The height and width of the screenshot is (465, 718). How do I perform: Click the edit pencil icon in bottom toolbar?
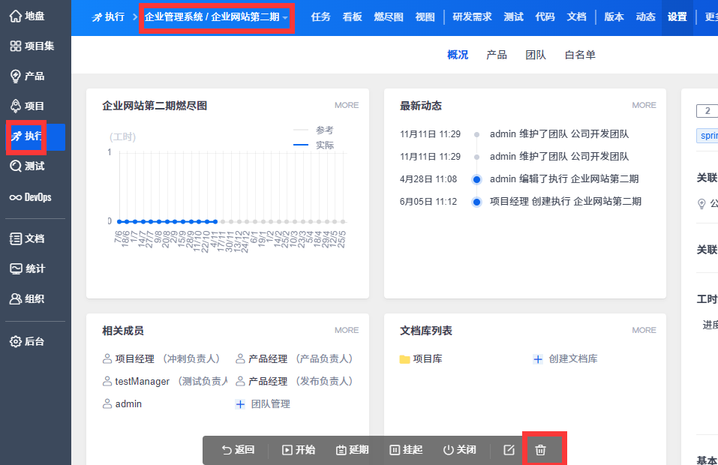click(509, 450)
